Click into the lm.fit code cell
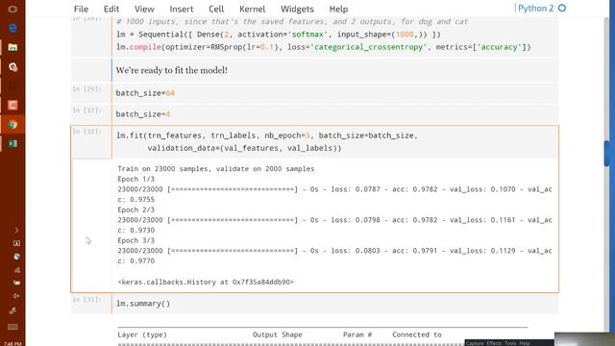Image resolution: width=615 pixels, height=346 pixels. click(x=334, y=141)
